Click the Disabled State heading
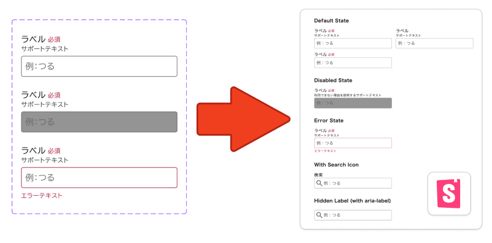 click(x=333, y=80)
